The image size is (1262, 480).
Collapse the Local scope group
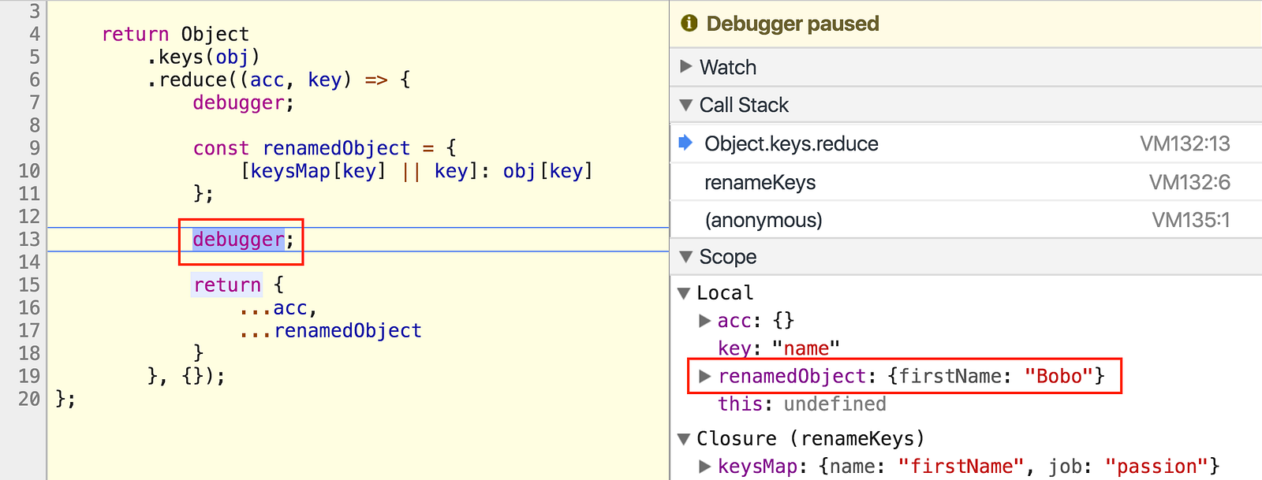pos(684,293)
